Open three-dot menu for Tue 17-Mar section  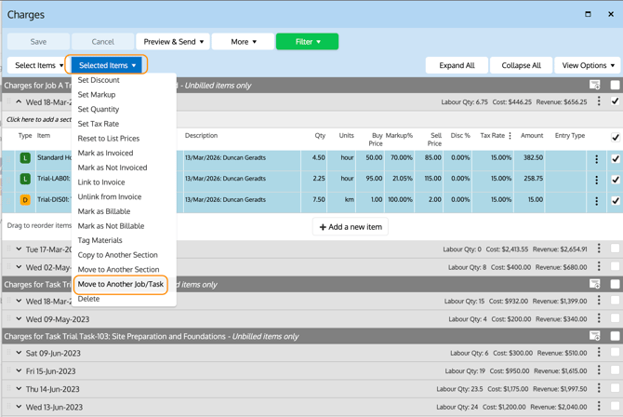[x=599, y=249]
